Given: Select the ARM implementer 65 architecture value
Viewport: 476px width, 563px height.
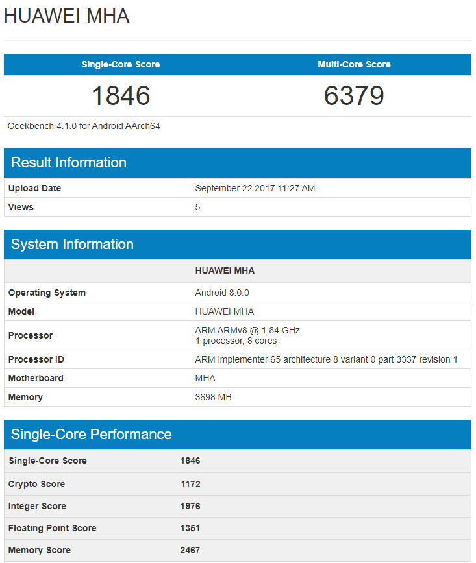Looking at the screenshot, I should point(326,359).
